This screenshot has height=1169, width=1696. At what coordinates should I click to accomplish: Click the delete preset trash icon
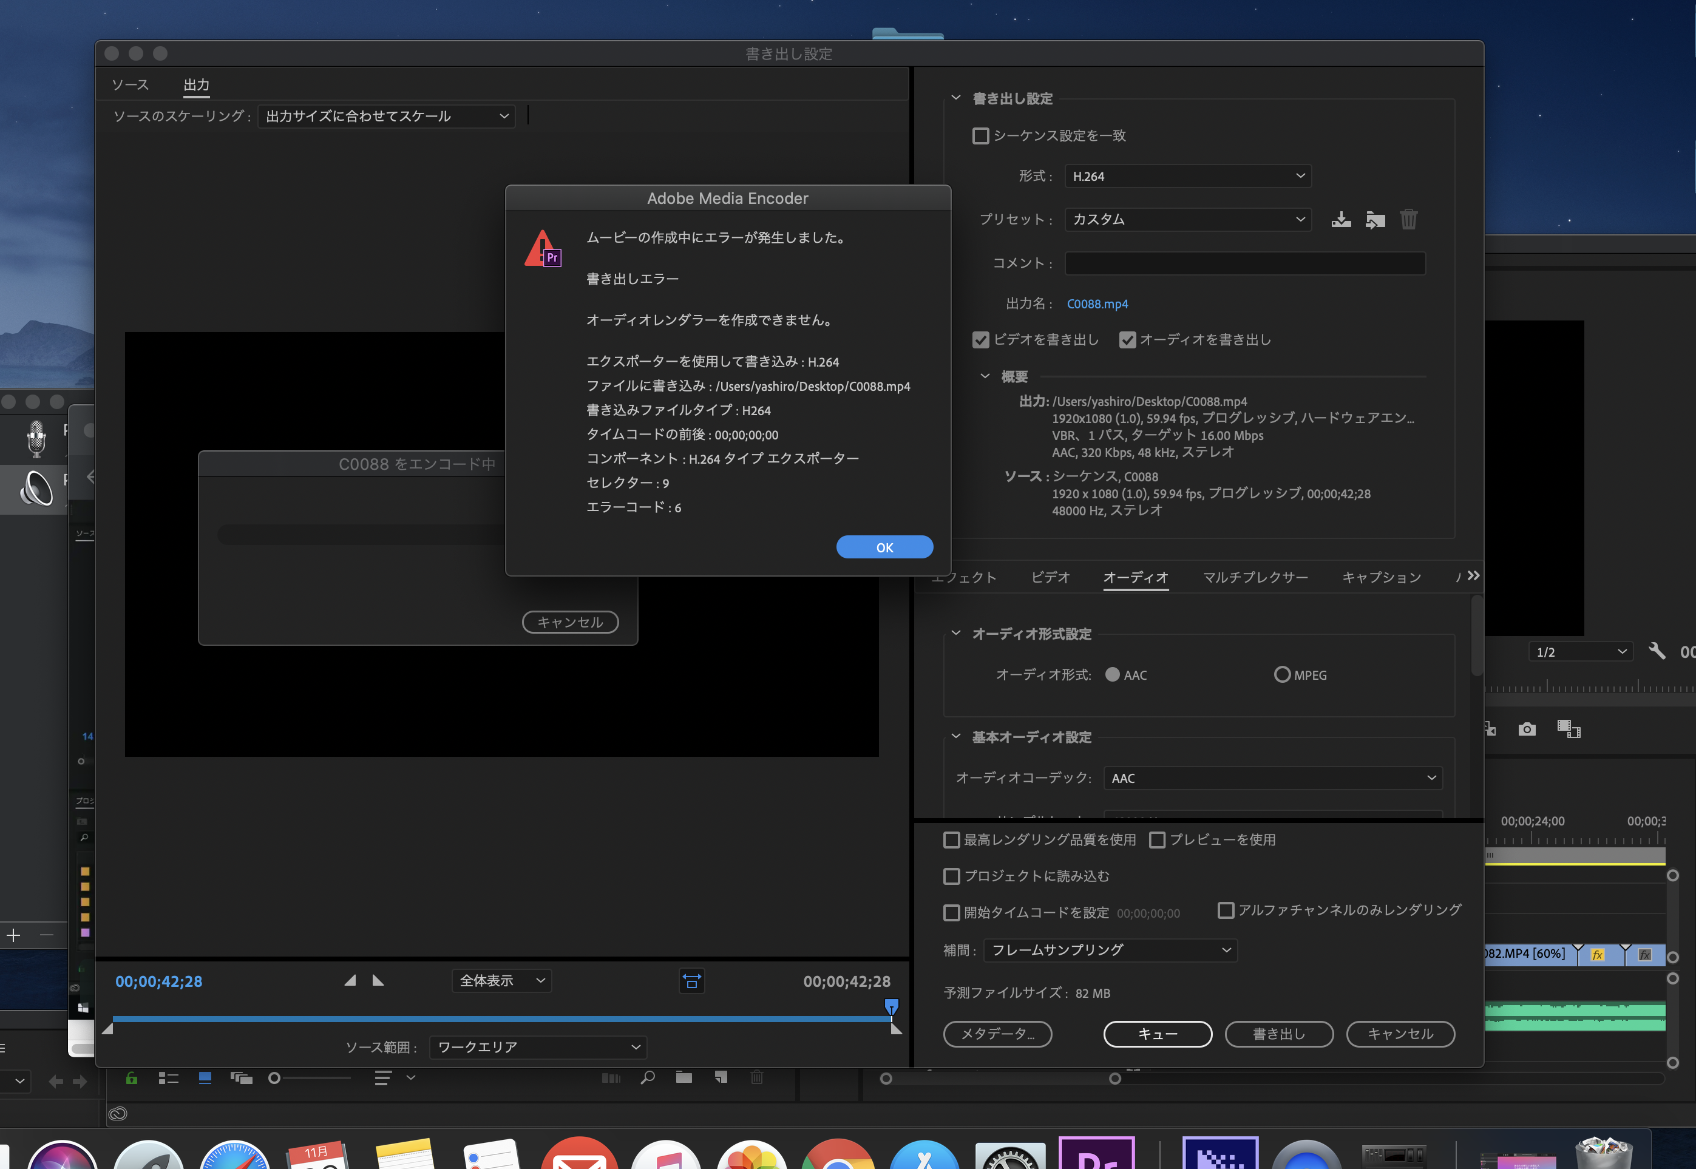(x=1408, y=220)
